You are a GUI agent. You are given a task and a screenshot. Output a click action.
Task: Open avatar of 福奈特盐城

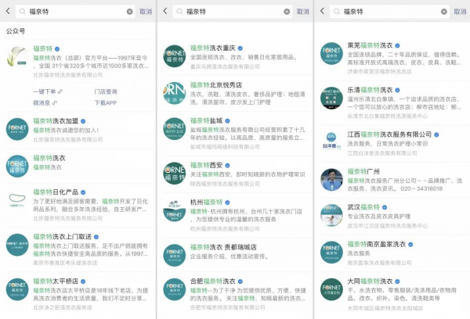point(175,129)
